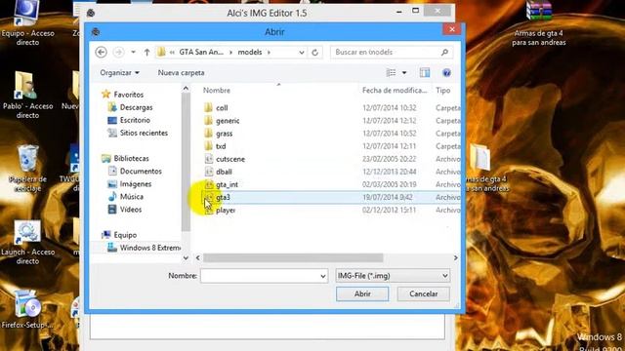Open the IMG-File (*.img) type dropdown

tap(393, 276)
